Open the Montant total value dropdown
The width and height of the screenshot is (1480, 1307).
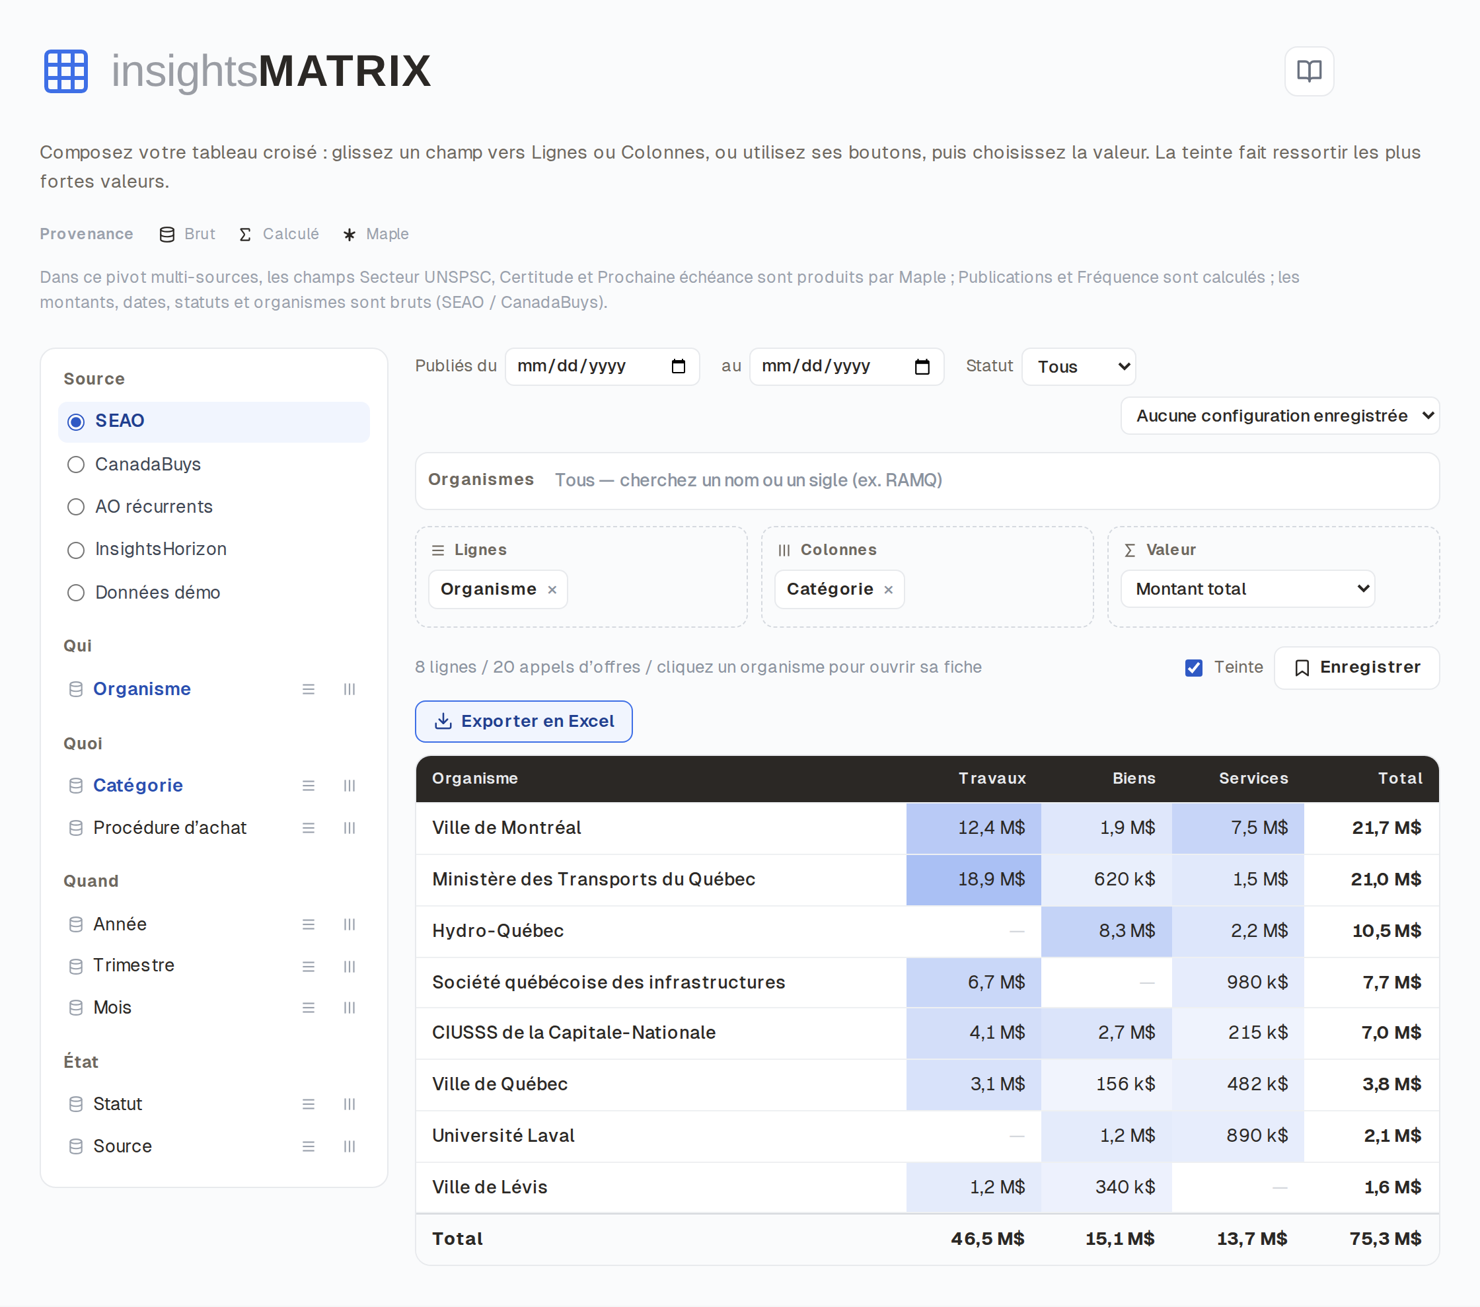pyautogui.click(x=1247, y=589)
